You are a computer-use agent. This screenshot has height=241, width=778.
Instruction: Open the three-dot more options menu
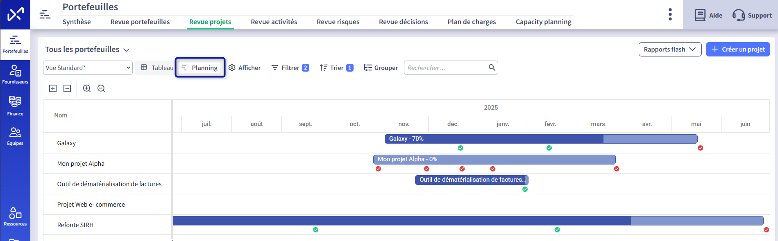670,14
